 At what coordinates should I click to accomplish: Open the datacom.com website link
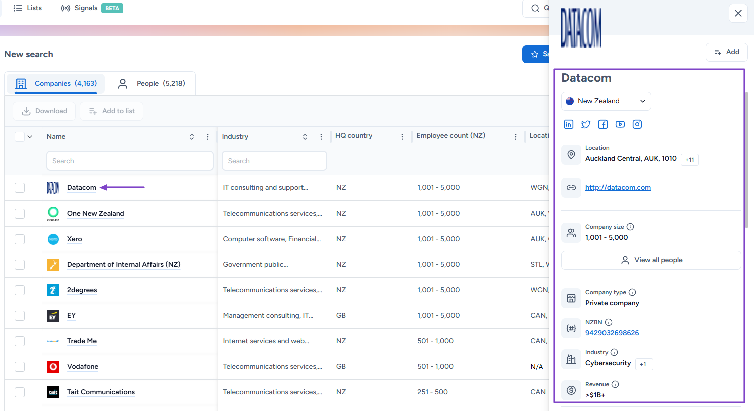pyautogui.click(x=618, y=188)
